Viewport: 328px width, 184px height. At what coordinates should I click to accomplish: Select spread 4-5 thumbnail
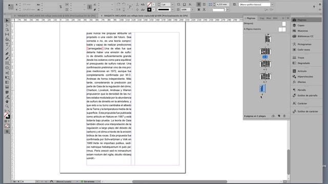(x=265, y=64)
